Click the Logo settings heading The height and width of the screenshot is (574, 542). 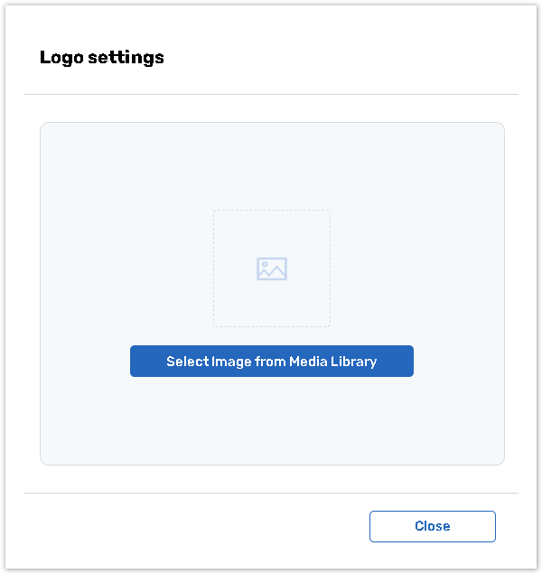[102, 58]
